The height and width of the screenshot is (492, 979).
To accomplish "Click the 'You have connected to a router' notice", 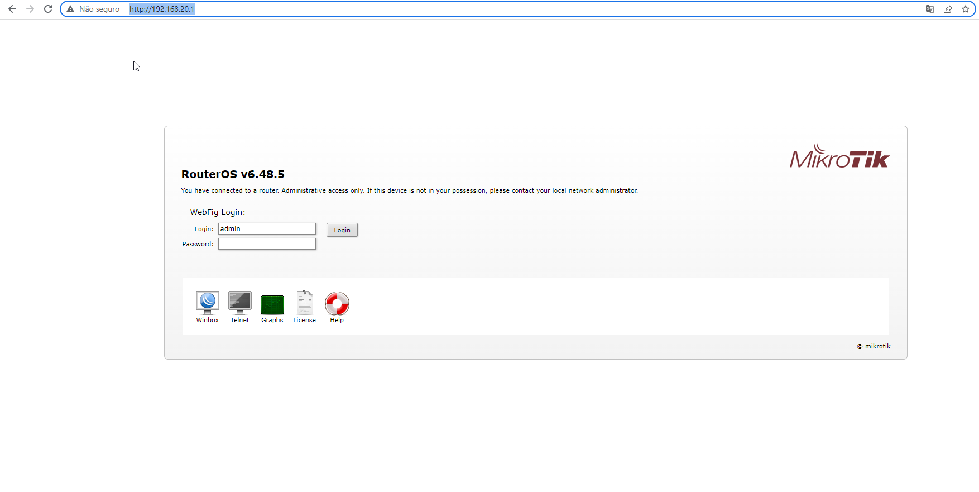I will [410, 190].
